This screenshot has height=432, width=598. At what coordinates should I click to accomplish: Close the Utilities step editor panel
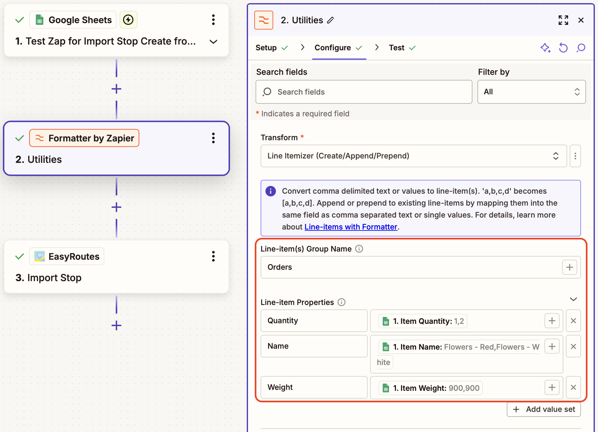(581, 20)
